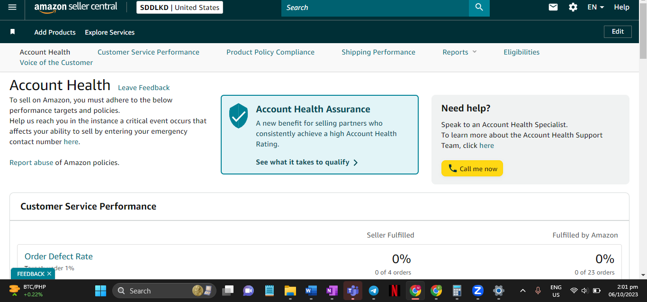
Task: Open Order Defect Rate details
Action: click(x=59, y=256)
